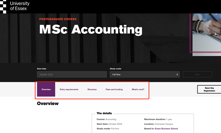Expand the Study mode dropdown

[x=145, y=74]
